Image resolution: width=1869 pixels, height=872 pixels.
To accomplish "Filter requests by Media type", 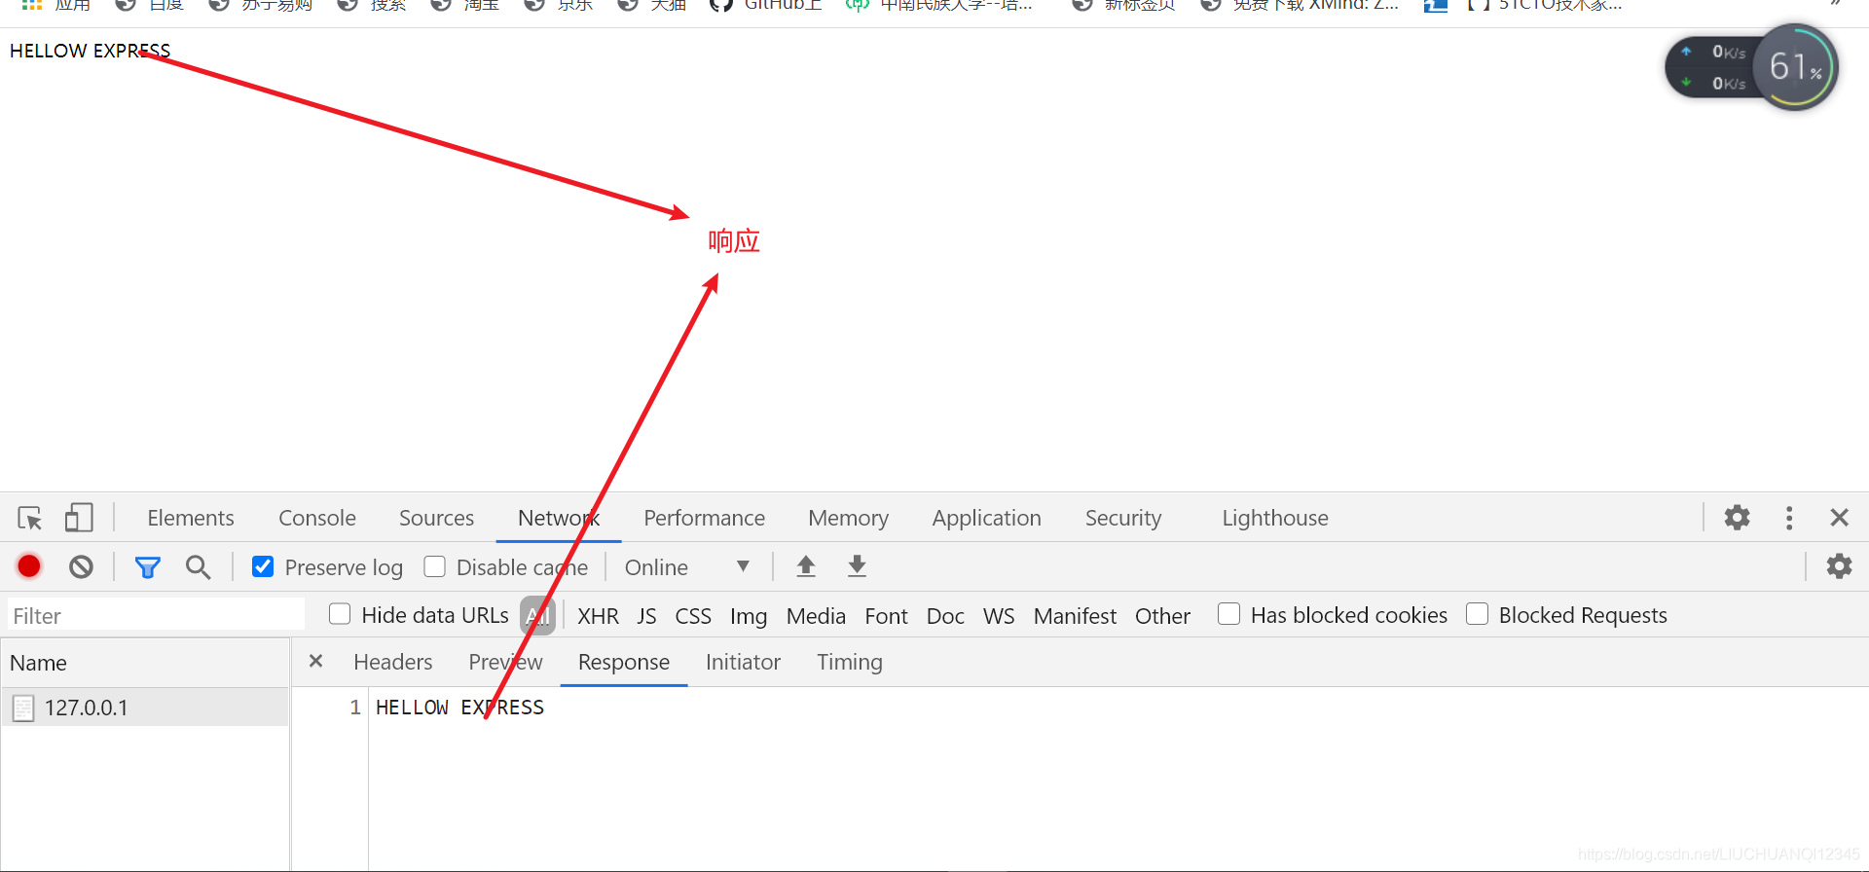I will coord(816,616).
